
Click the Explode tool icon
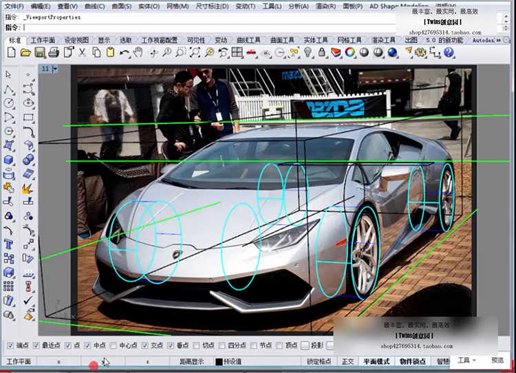point(28,187)
